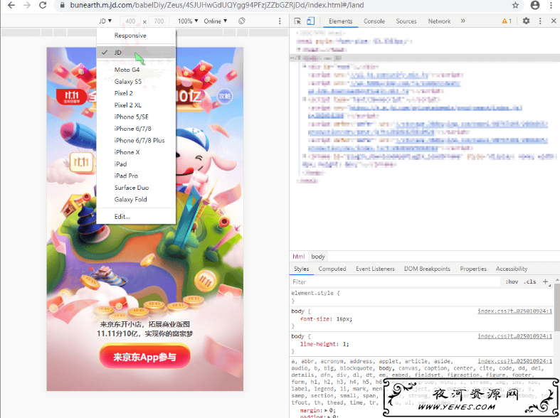Go forward with the browser forward arrow
This screenshot has height=418, width=560.
coord(27,5)
